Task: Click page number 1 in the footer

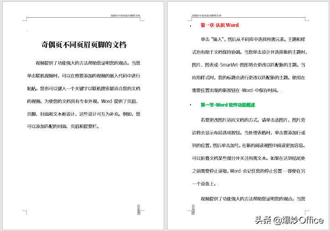Action: pyautogui.click(x=139, y=211)
